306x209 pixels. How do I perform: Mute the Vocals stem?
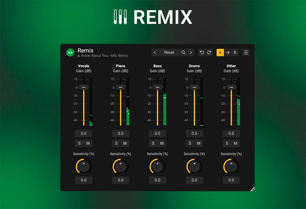coord(88,143)
